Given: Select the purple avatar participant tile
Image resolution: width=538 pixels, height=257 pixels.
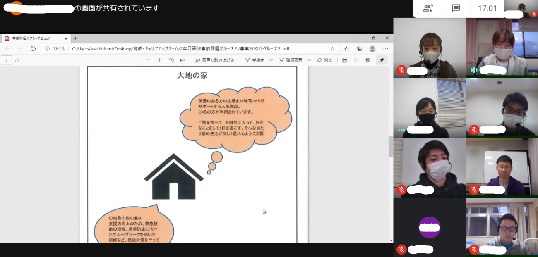Looking at the screenshot, I should pos(429,227).
